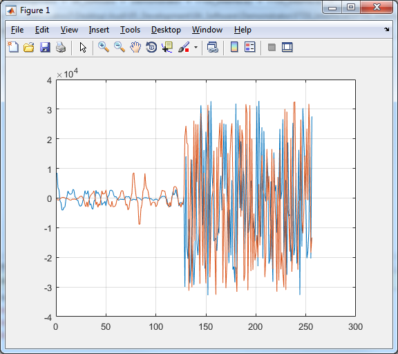Insert a legend with the toolbar icon
The height and width of the screenshot is (354, 398).
[x=249, y=47]
